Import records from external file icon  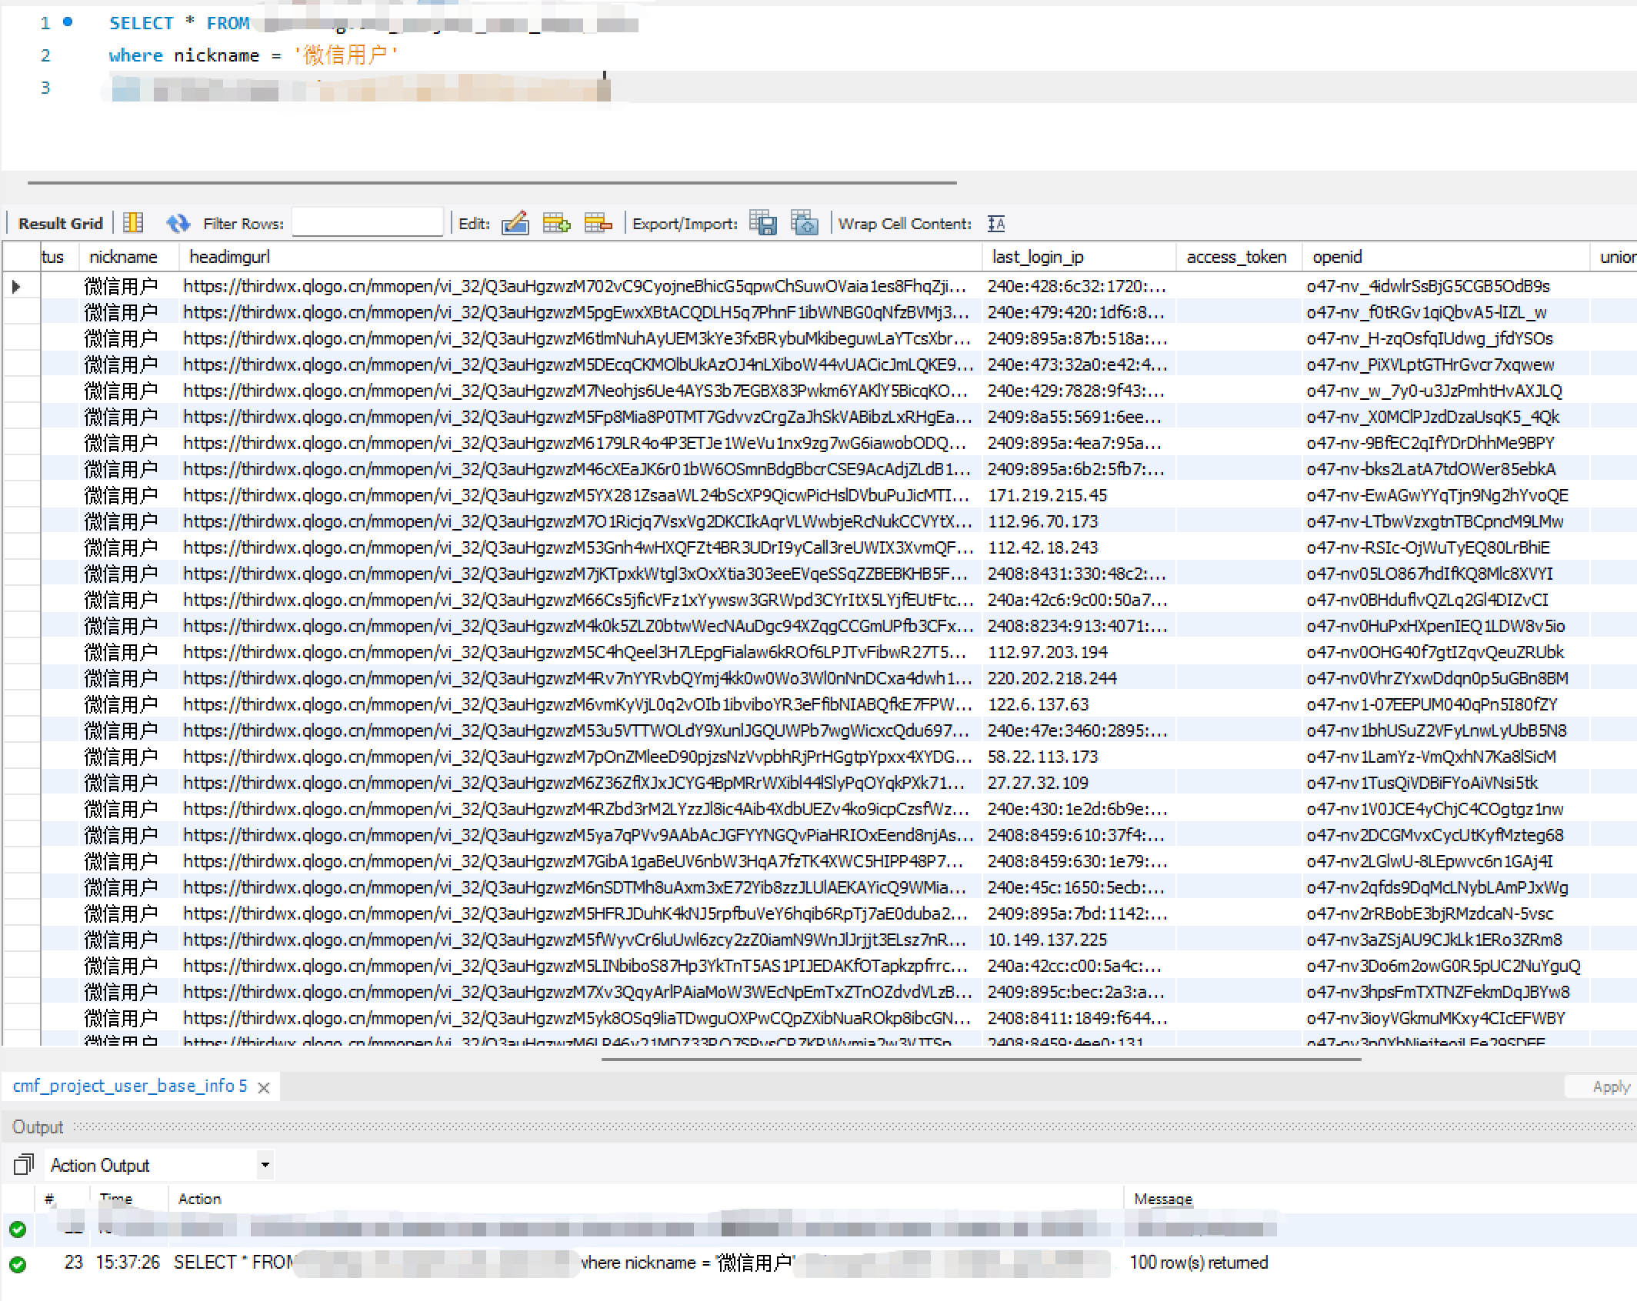click(804, 223)
